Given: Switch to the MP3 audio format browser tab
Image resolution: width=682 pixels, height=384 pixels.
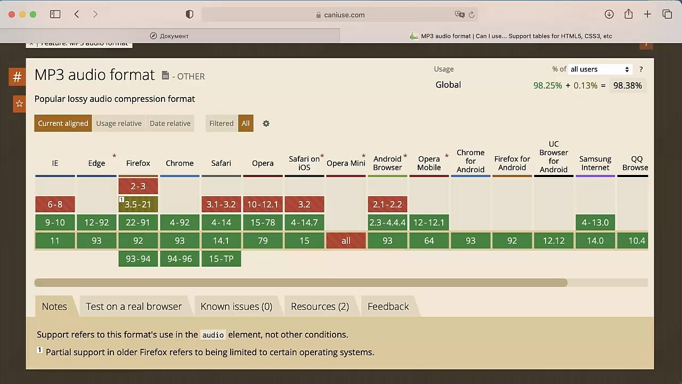Looking at the screenshot, I should tap(511, 36).
